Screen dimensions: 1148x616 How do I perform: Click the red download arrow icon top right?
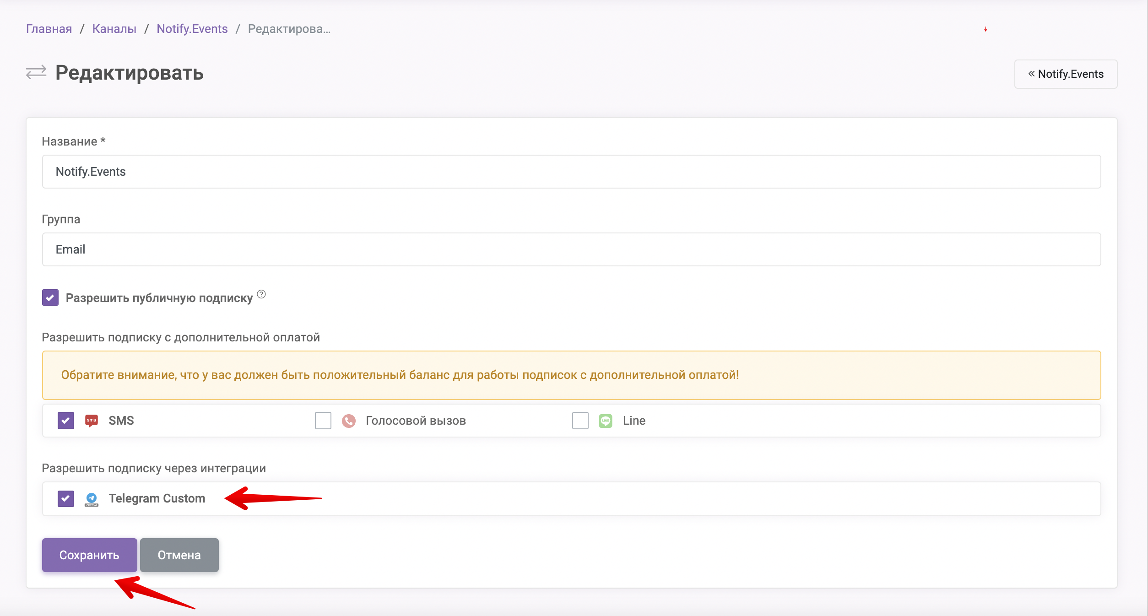click(985, 29)
